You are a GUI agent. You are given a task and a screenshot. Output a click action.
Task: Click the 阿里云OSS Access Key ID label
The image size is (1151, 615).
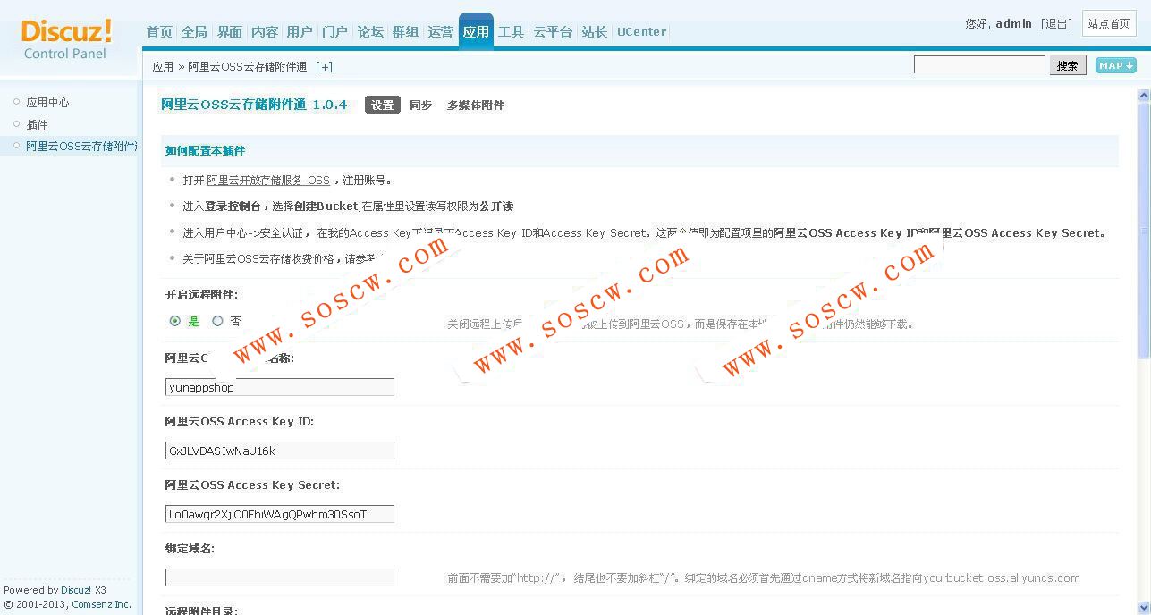tap(239, 422)
